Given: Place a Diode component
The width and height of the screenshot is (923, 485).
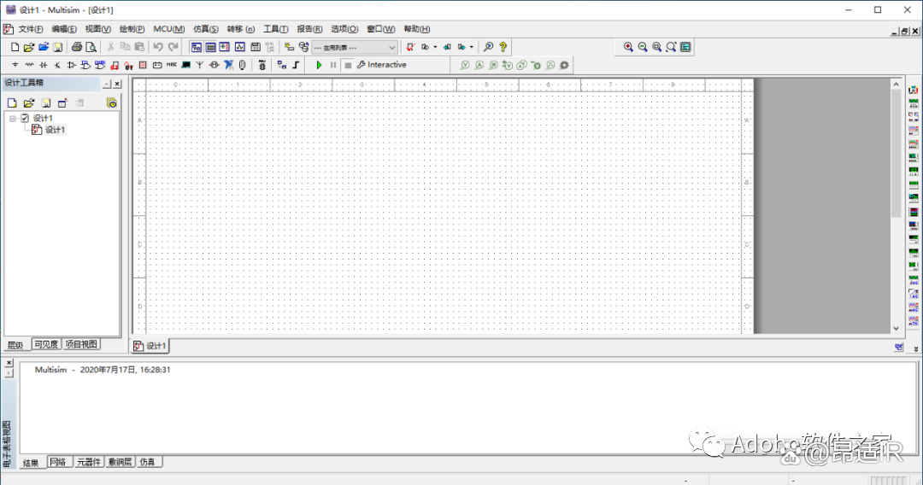Looking at the screenshot, I should click(43, 65).
